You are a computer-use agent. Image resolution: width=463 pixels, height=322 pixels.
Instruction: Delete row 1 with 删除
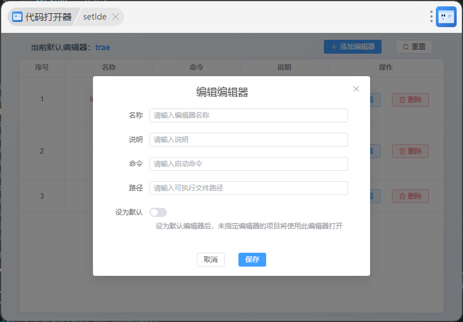(x=410, y=100)
